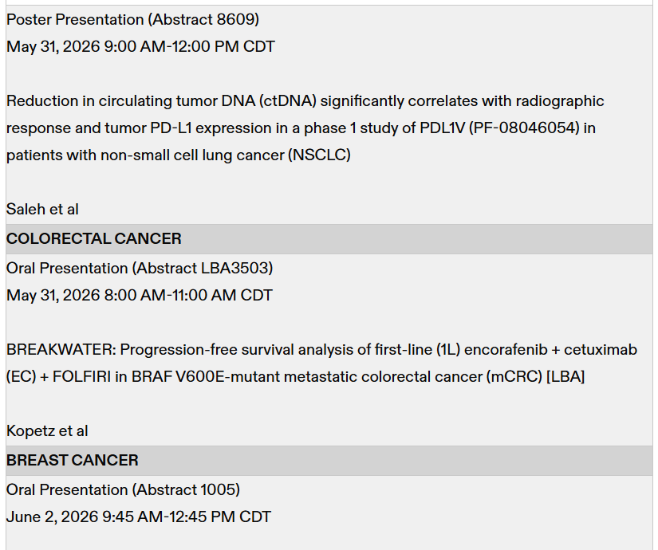This screenshot has width=658, height=550.
Task: Click the May 31 9:00 AM-12:00 PM session time
Action: click(140, 46)
